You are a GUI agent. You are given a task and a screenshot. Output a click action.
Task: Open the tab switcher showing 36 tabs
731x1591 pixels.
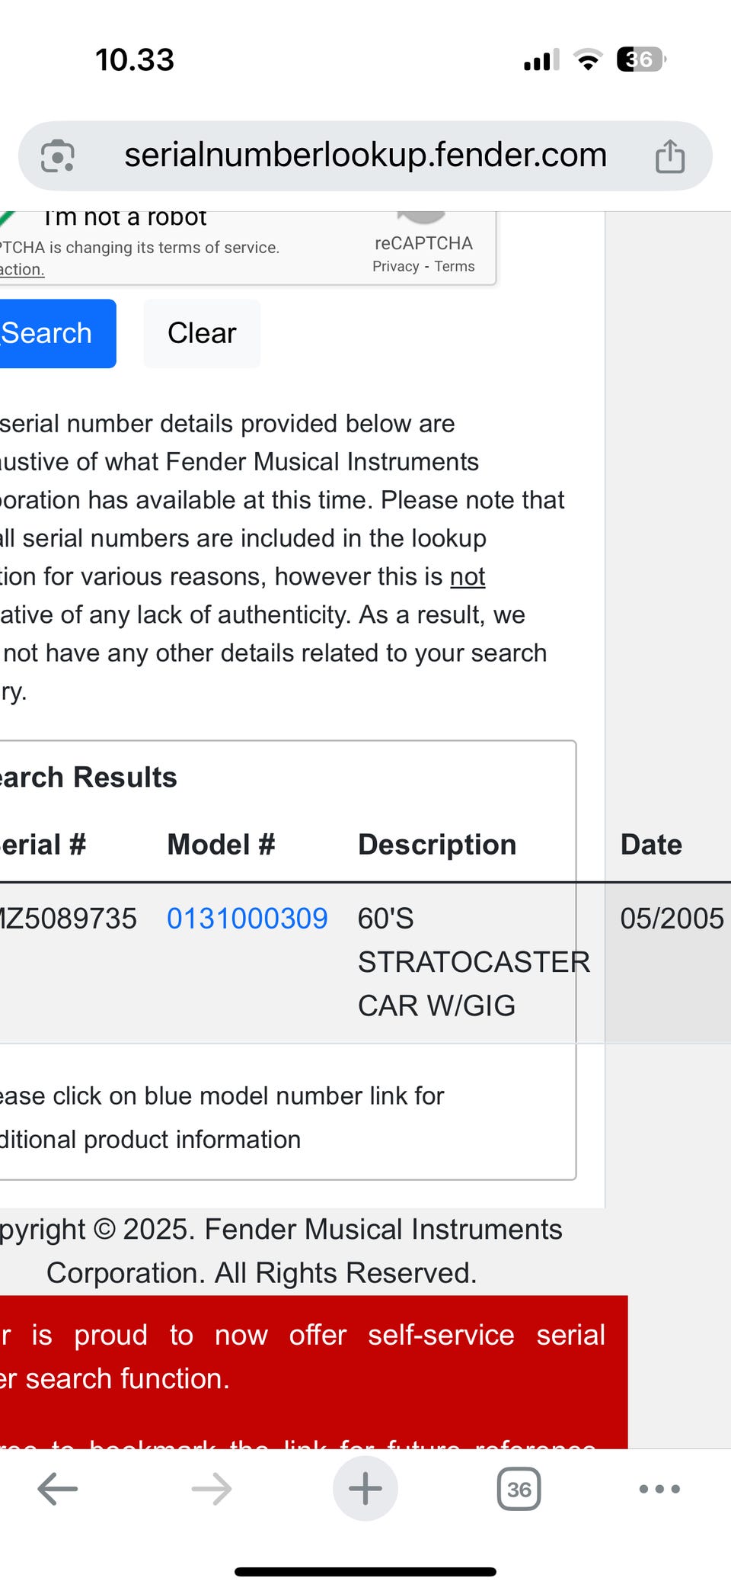click(519, 1489)
